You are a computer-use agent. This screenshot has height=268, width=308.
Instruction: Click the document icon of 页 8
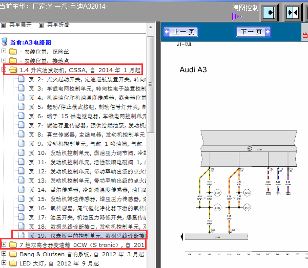21,135
